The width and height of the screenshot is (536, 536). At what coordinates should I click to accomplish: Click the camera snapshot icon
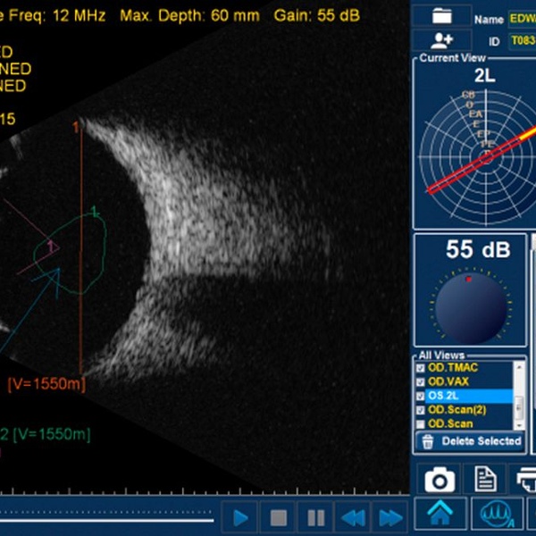tap(440, 480)
